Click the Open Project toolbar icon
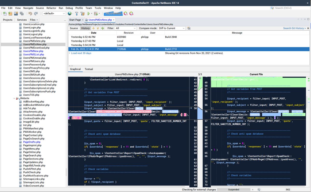 click(16, 13)
